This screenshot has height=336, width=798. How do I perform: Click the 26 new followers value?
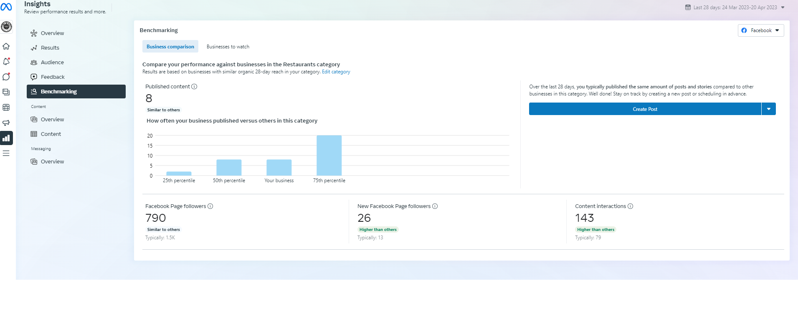(x=364, y=218)
